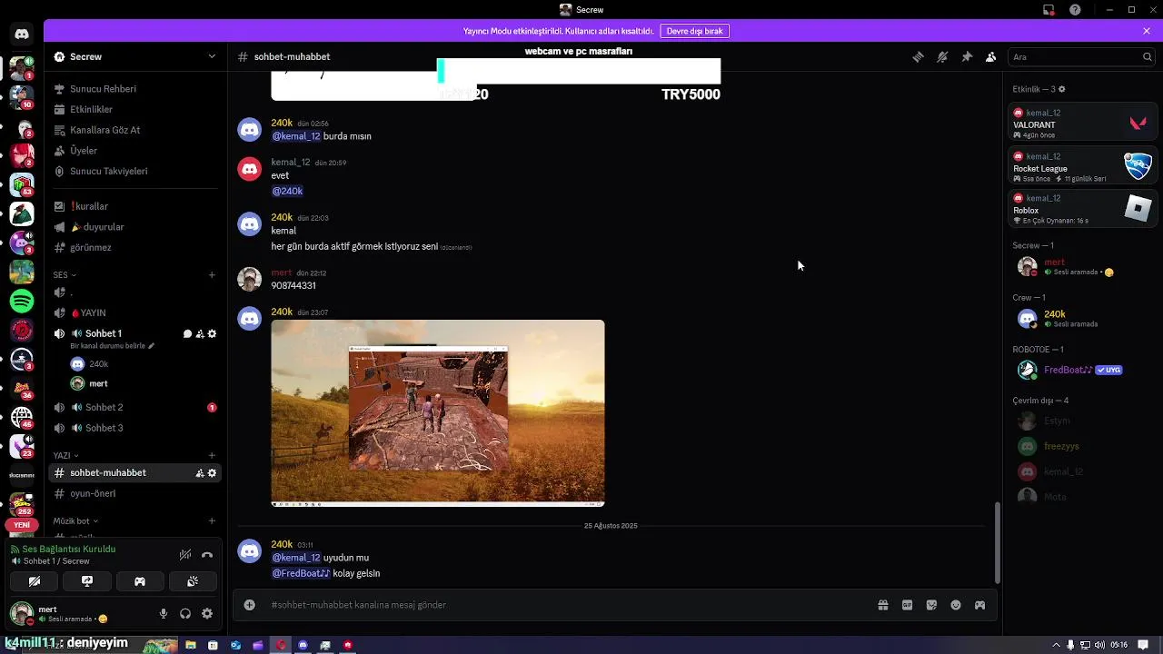Share your screen

click(x=87, y=581)
